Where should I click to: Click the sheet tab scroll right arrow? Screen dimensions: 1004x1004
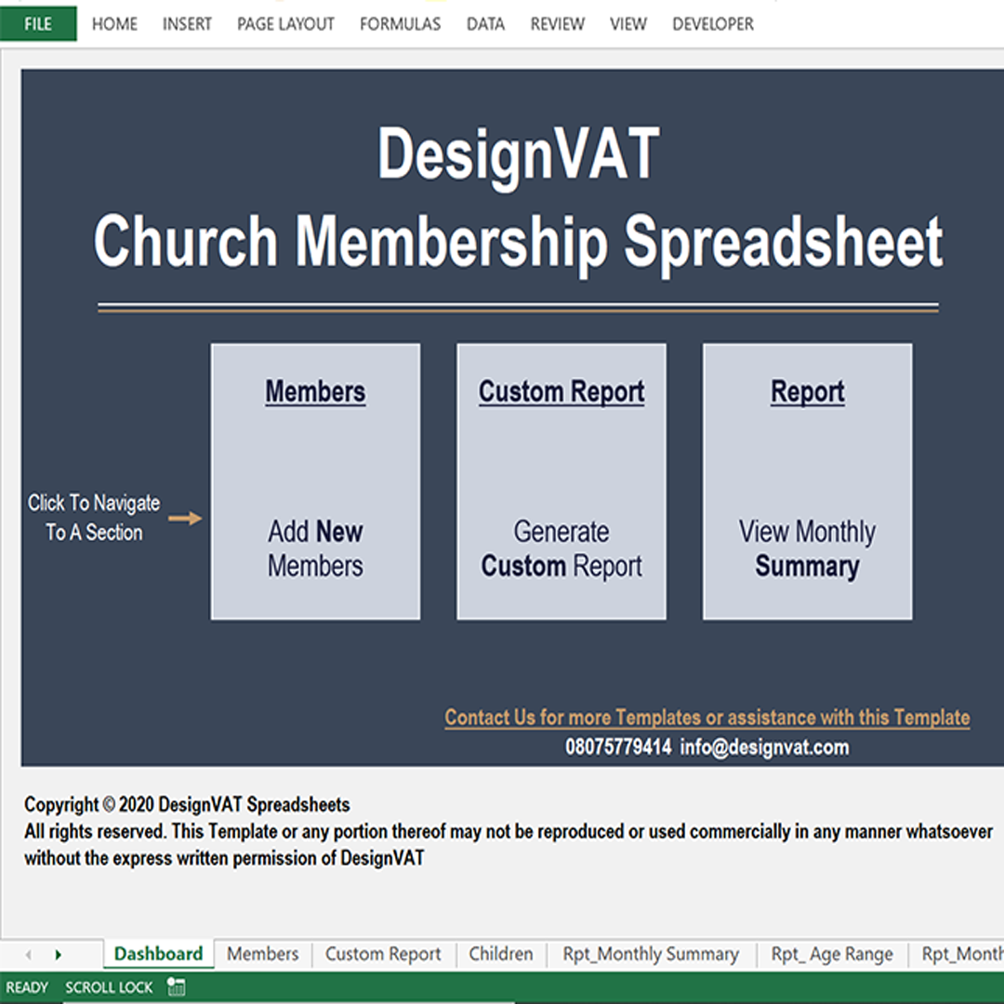click(x=58, y=955)
